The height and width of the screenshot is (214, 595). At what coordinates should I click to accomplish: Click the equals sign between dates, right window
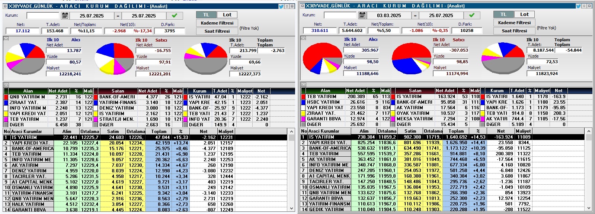[415, 15]
